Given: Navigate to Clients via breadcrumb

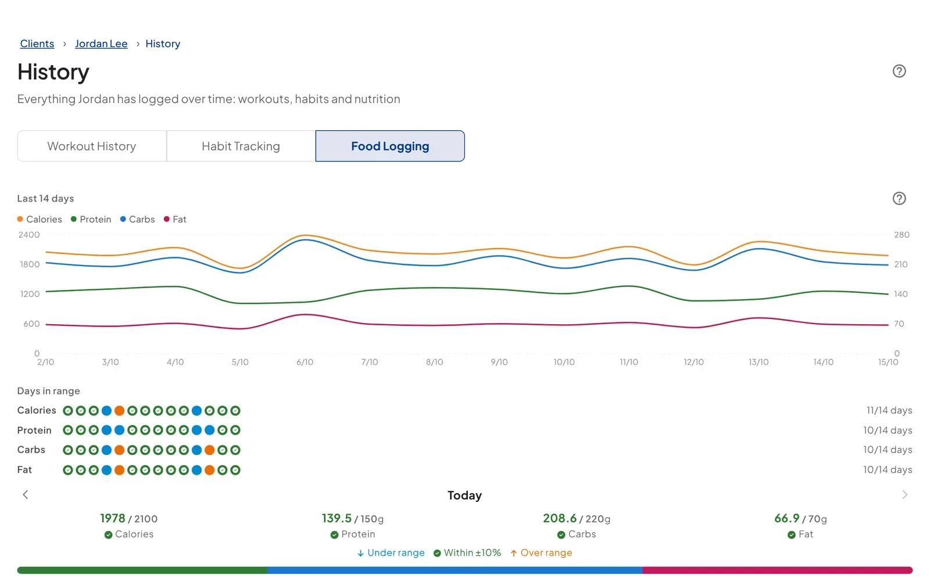Looking at the screenshot, I should click(37, 44).
